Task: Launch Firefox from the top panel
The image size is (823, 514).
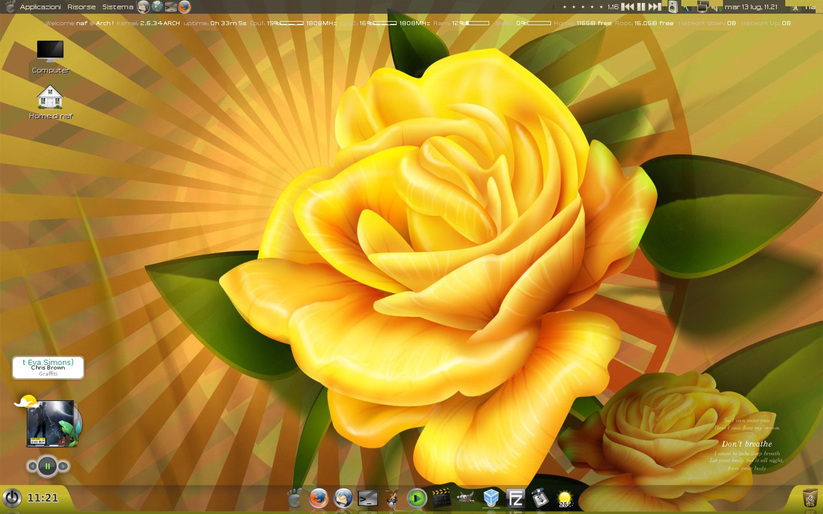Action: 184,7
